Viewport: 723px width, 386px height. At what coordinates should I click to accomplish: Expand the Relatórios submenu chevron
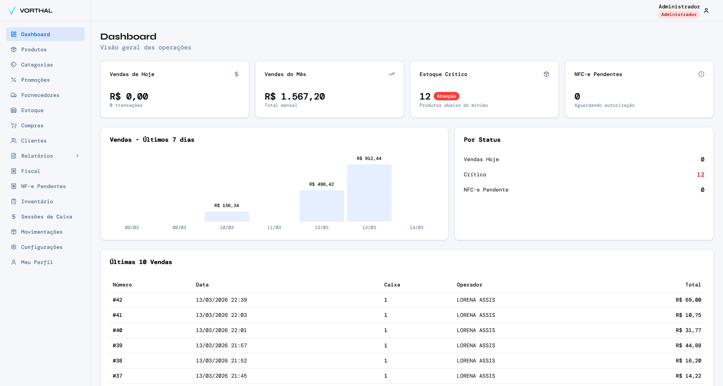click(77, 156)
